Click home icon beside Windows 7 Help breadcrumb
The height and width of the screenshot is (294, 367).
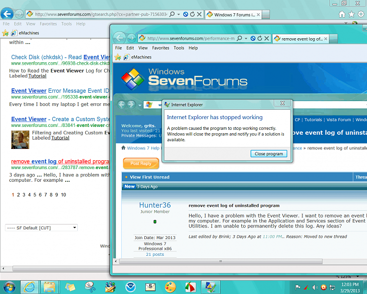(123, 147)
